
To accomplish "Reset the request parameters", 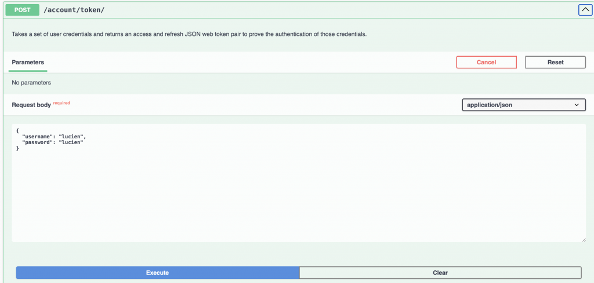I will 555,63.
